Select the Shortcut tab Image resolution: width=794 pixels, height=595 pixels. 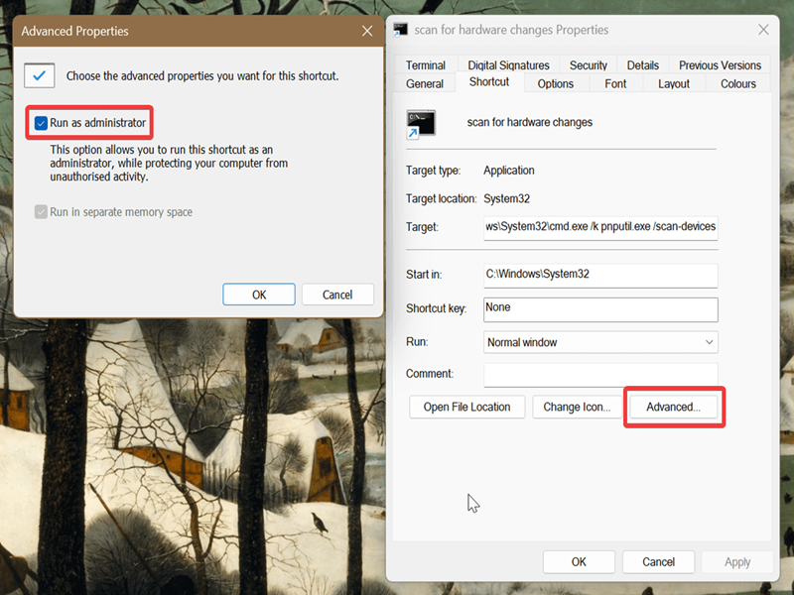489,82
